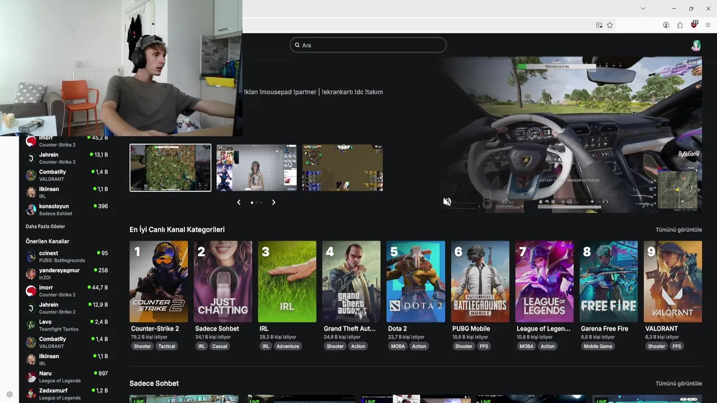Open the settings gear in sidebar bottom
717x403 pixels.
point(10,394)
